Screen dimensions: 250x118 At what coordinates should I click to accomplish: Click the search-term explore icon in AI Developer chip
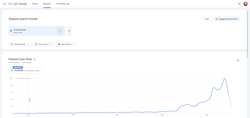click(x=60, y=31)
